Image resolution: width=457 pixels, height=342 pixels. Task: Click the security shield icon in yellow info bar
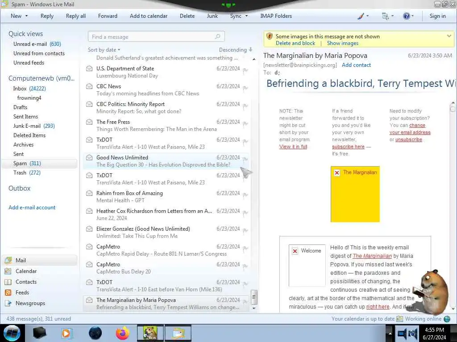click(269, 37)
